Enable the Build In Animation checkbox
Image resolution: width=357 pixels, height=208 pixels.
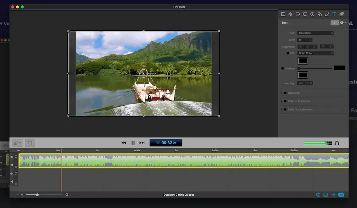pos(285,101)
